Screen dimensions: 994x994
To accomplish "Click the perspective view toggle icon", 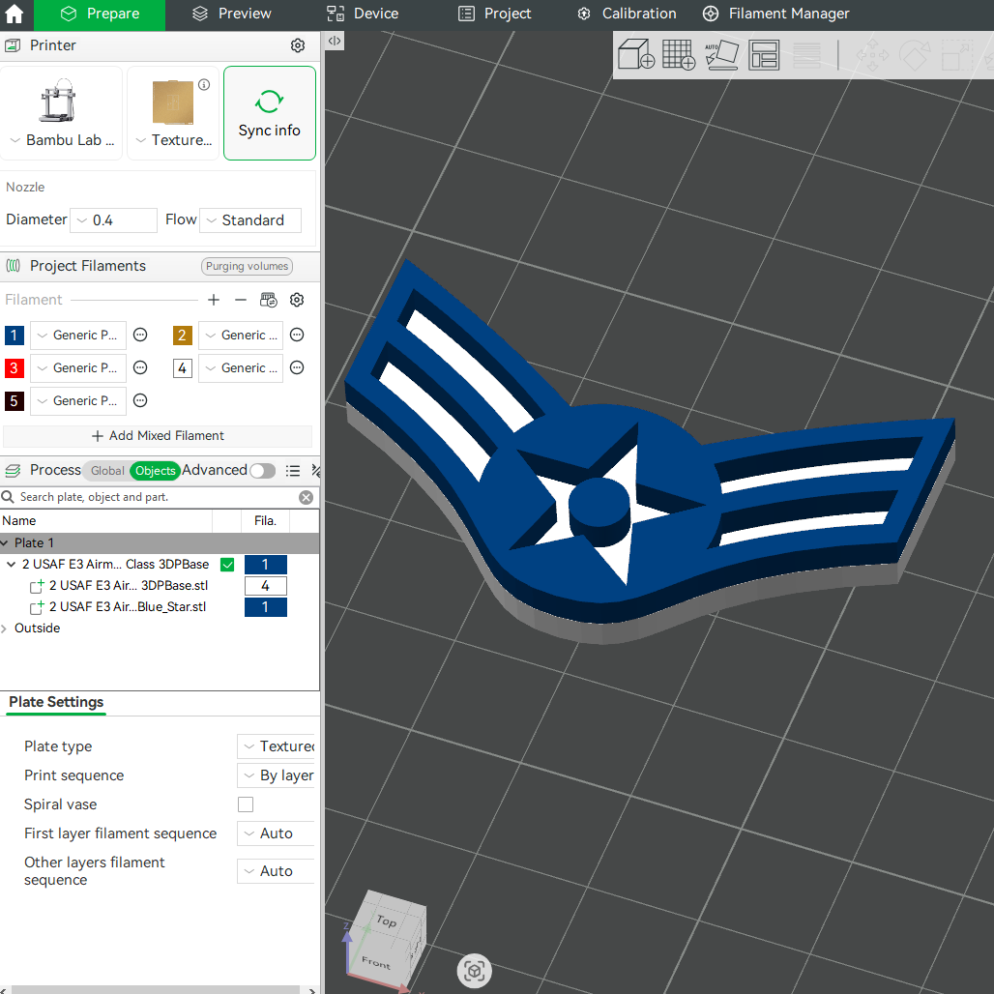I will coord(474,971).
